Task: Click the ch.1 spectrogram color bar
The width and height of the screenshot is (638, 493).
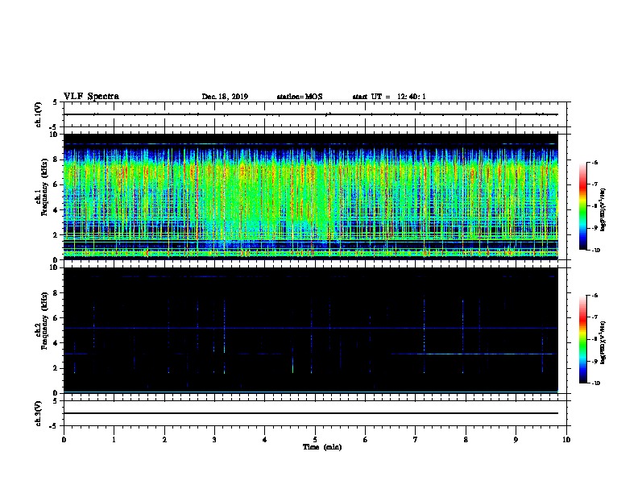Action: [583, 206]
